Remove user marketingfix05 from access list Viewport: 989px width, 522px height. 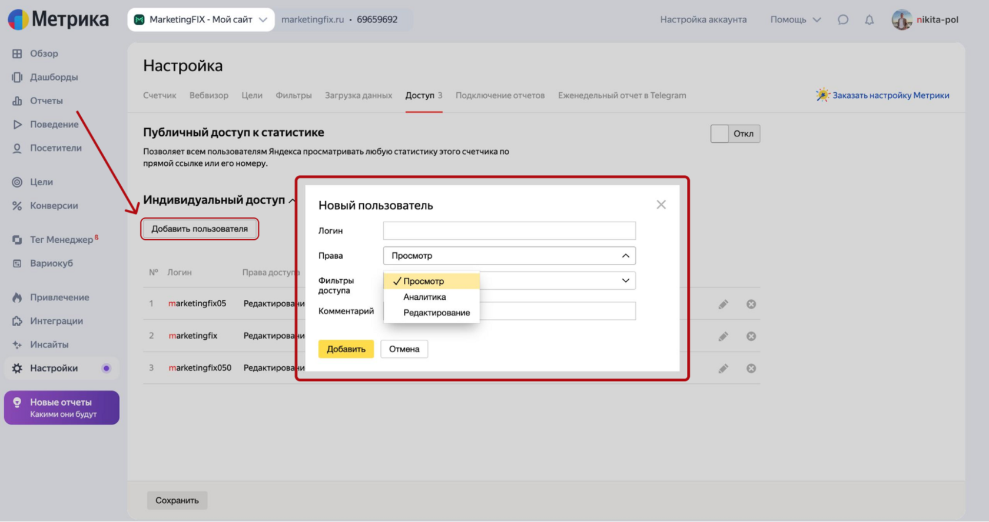click(x=751, y=304)
